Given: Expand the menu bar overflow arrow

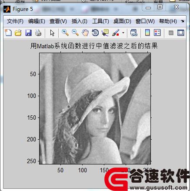Looking at the screenshot, I should 183,21.
